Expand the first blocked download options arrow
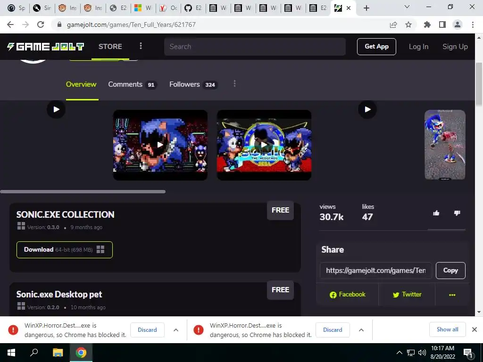Viewport: 483px width, 362px height. click(176, 330)
